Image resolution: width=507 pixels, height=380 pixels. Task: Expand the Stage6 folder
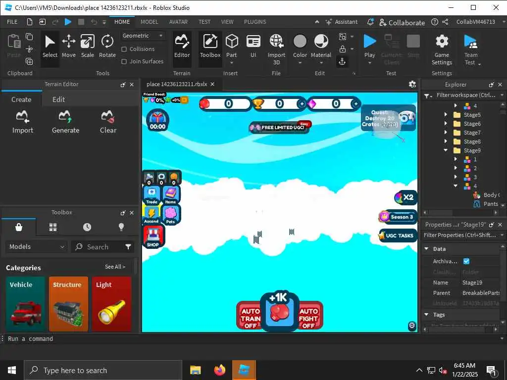coord(446,124)
